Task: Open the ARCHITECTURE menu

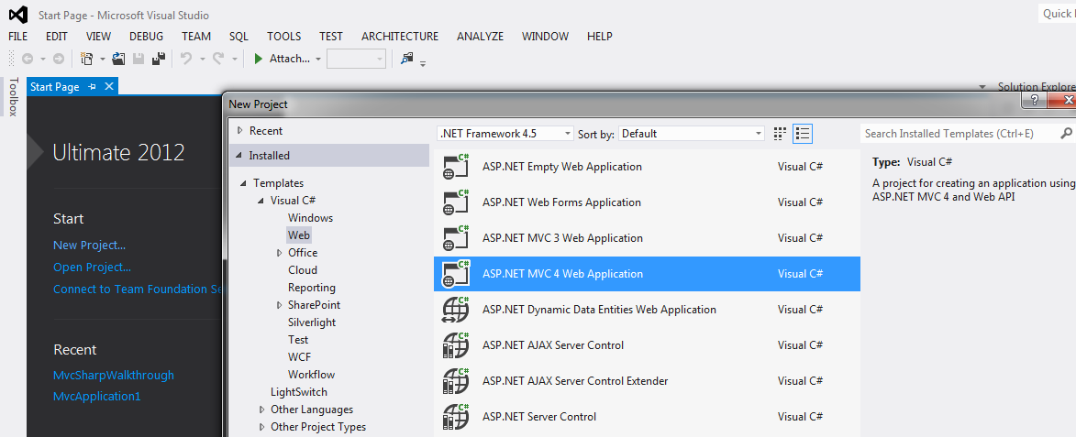Action: click(400, 37)
